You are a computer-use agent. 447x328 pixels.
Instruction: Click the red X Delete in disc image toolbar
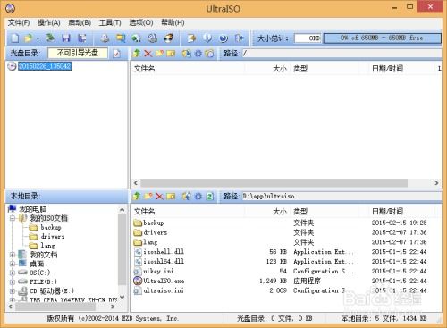[148, 54]
